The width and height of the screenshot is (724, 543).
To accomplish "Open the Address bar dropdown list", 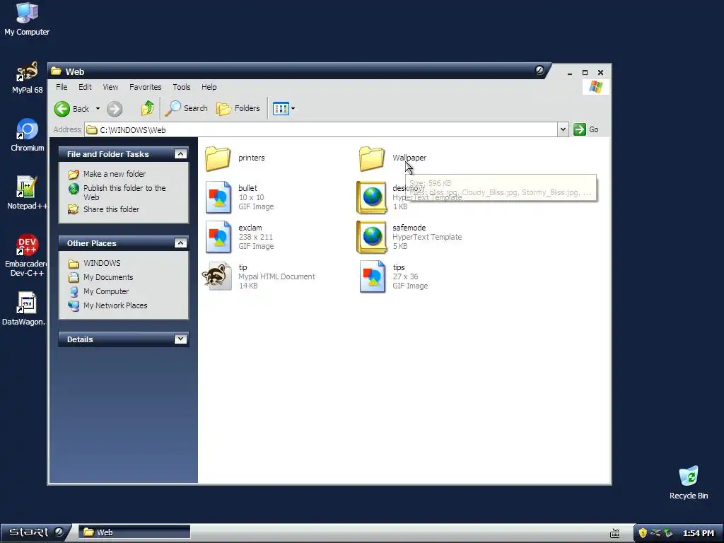I will 563,130.
